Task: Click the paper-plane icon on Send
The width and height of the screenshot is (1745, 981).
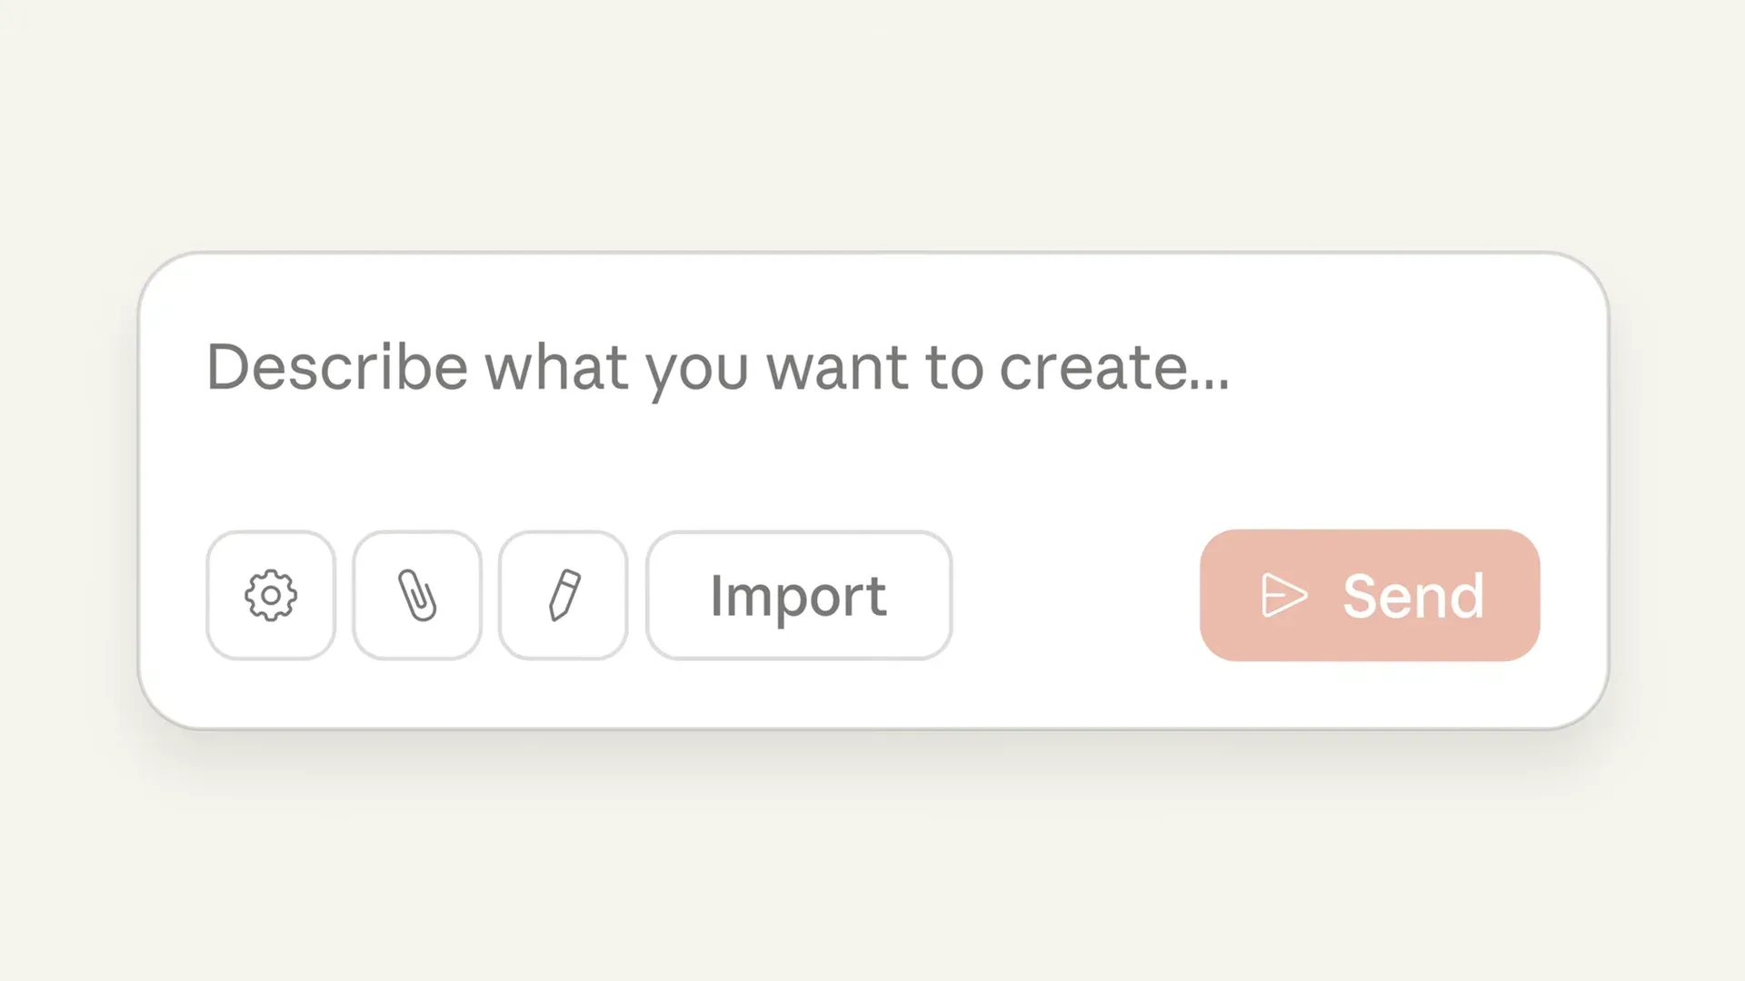Action: (x=1284, y=595)
